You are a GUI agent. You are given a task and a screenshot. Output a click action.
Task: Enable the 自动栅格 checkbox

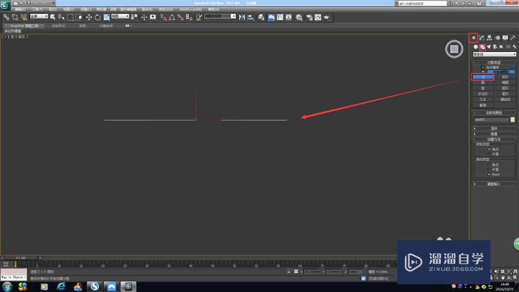point(483,67)
